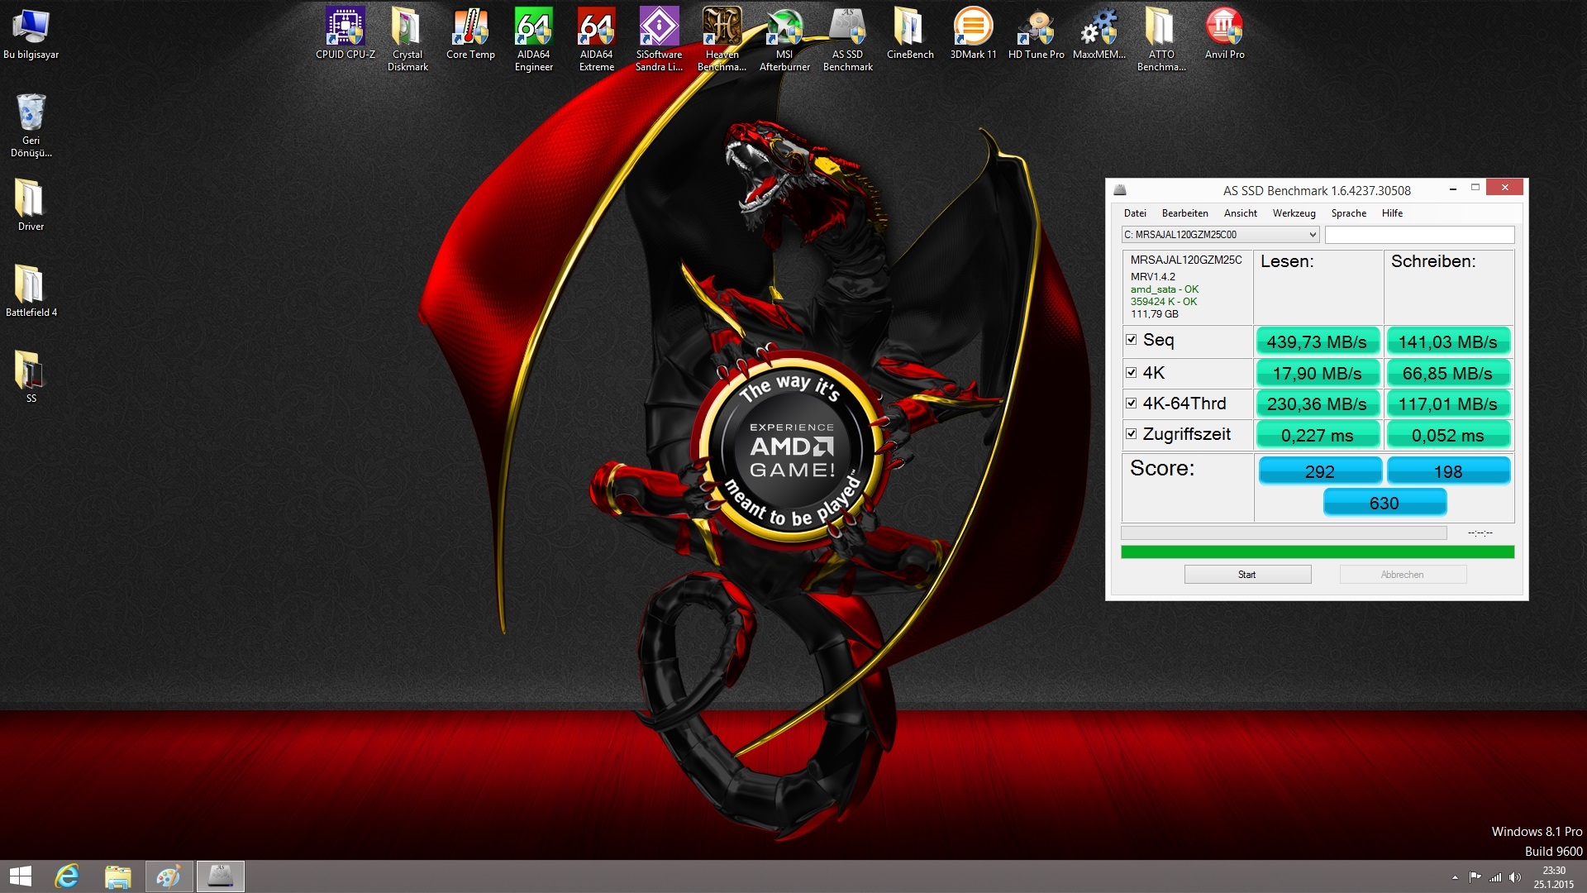Open volume control in system tray
The image size is (1587, 893).
[1514, 877]
